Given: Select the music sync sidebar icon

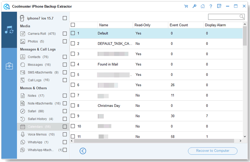Looking at the screenshot, I should pyautogui.click(x=9, y=30).
